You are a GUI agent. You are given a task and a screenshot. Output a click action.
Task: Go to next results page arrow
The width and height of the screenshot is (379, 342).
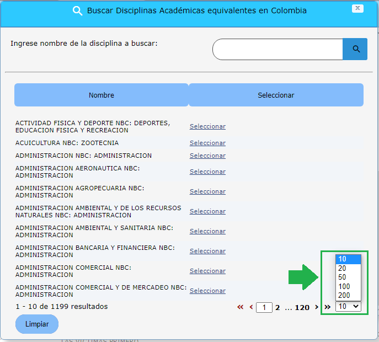317,307
